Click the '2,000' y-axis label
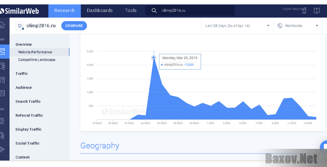 point(90,65)
